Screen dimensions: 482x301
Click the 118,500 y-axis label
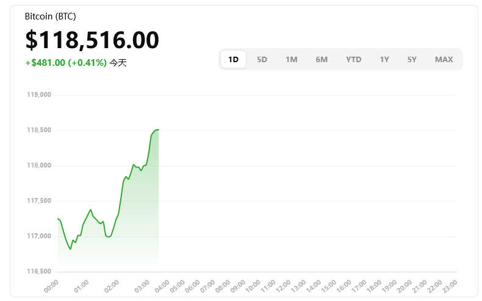pos(39,130)
